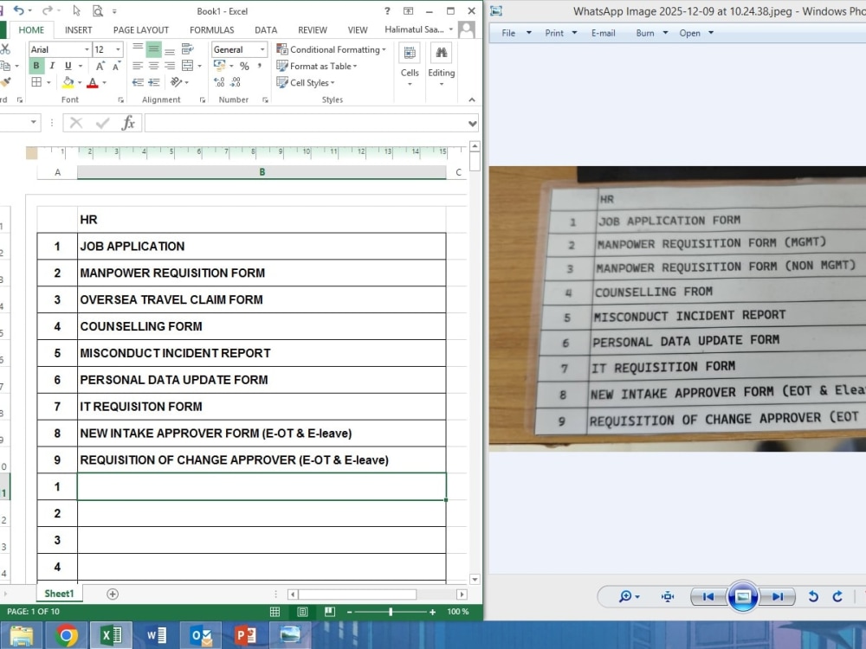Rotate image clockwise in Photo Viewer
The image size is (866, 649).
tap(837, 596)
